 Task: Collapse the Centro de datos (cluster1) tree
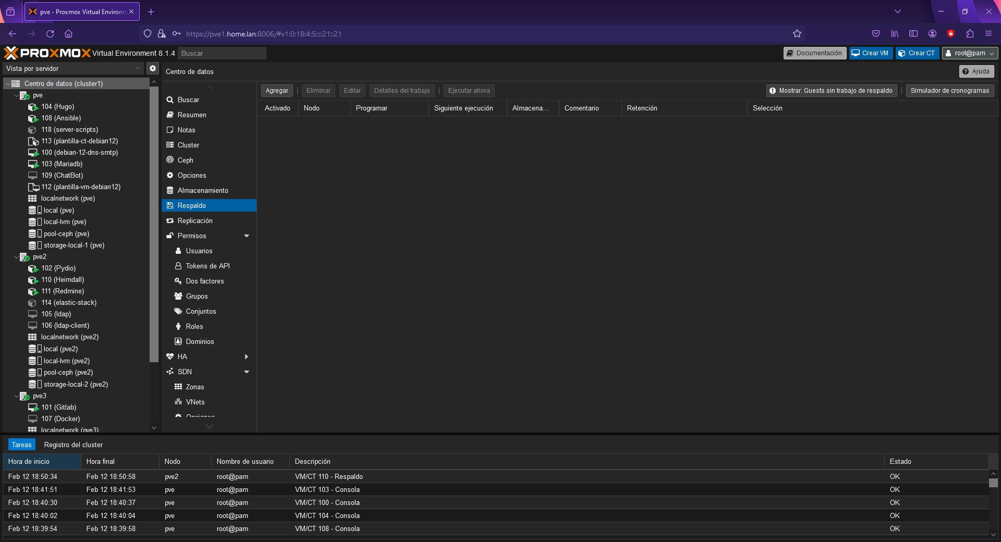[8, 83]
